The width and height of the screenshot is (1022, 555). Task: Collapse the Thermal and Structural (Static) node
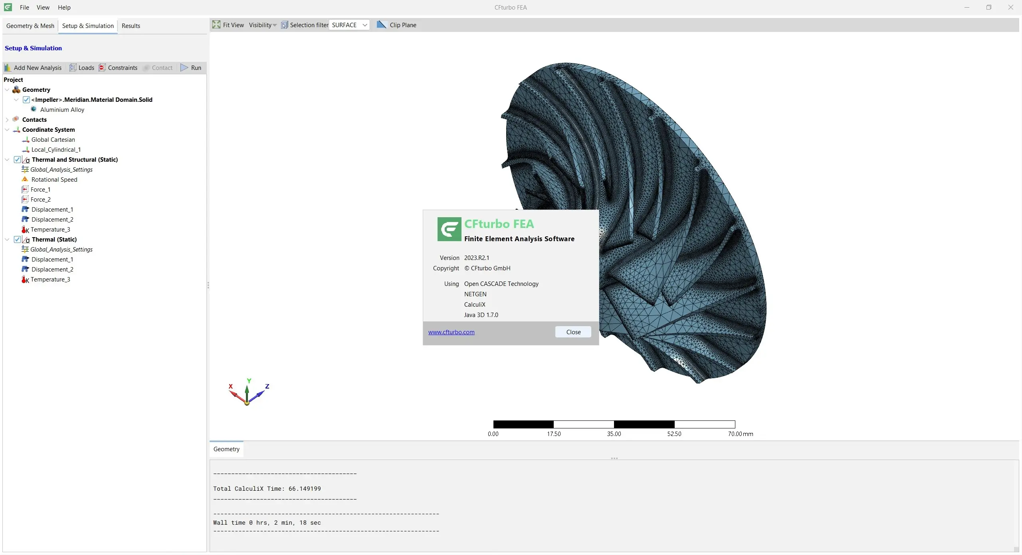pos(7,159)
